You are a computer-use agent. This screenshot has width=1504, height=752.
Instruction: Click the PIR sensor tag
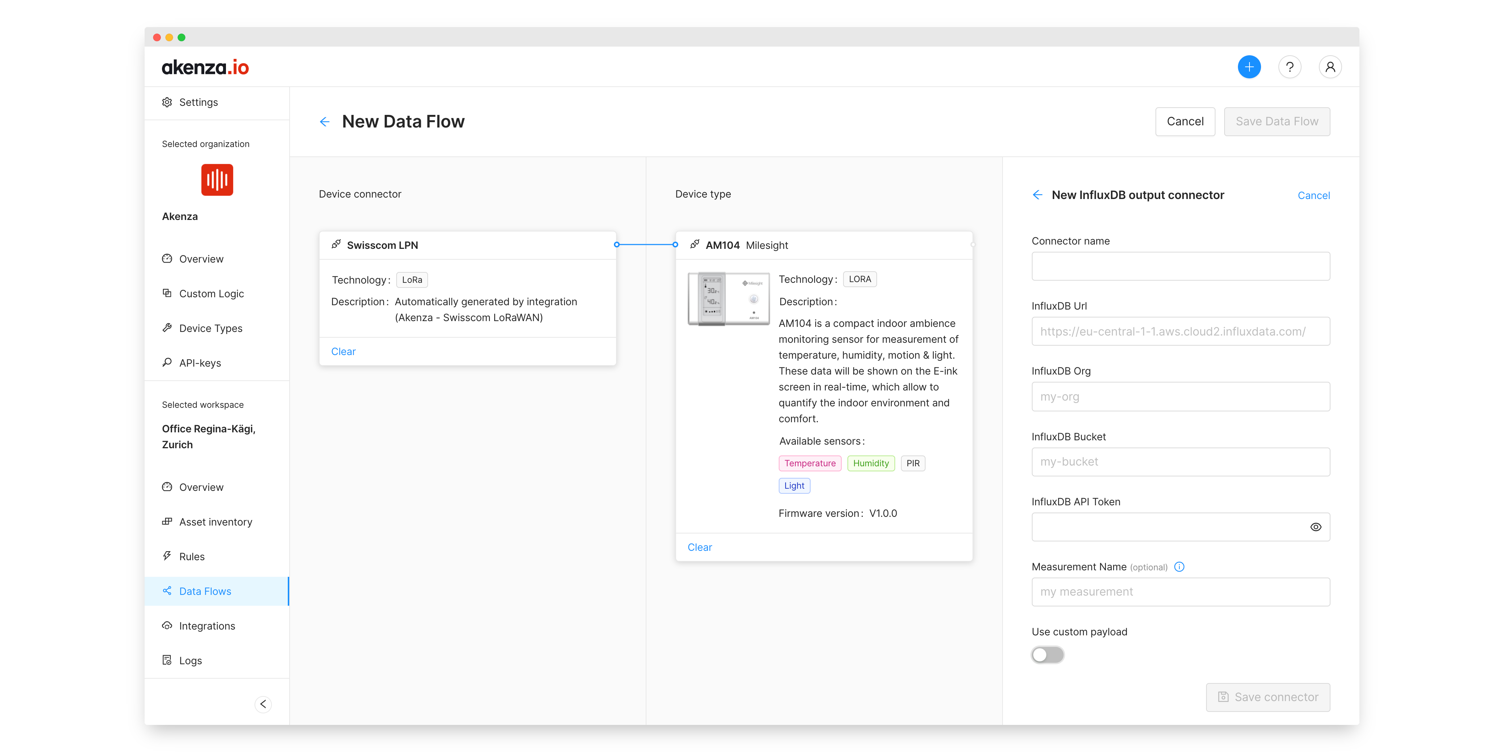[913, 463]
